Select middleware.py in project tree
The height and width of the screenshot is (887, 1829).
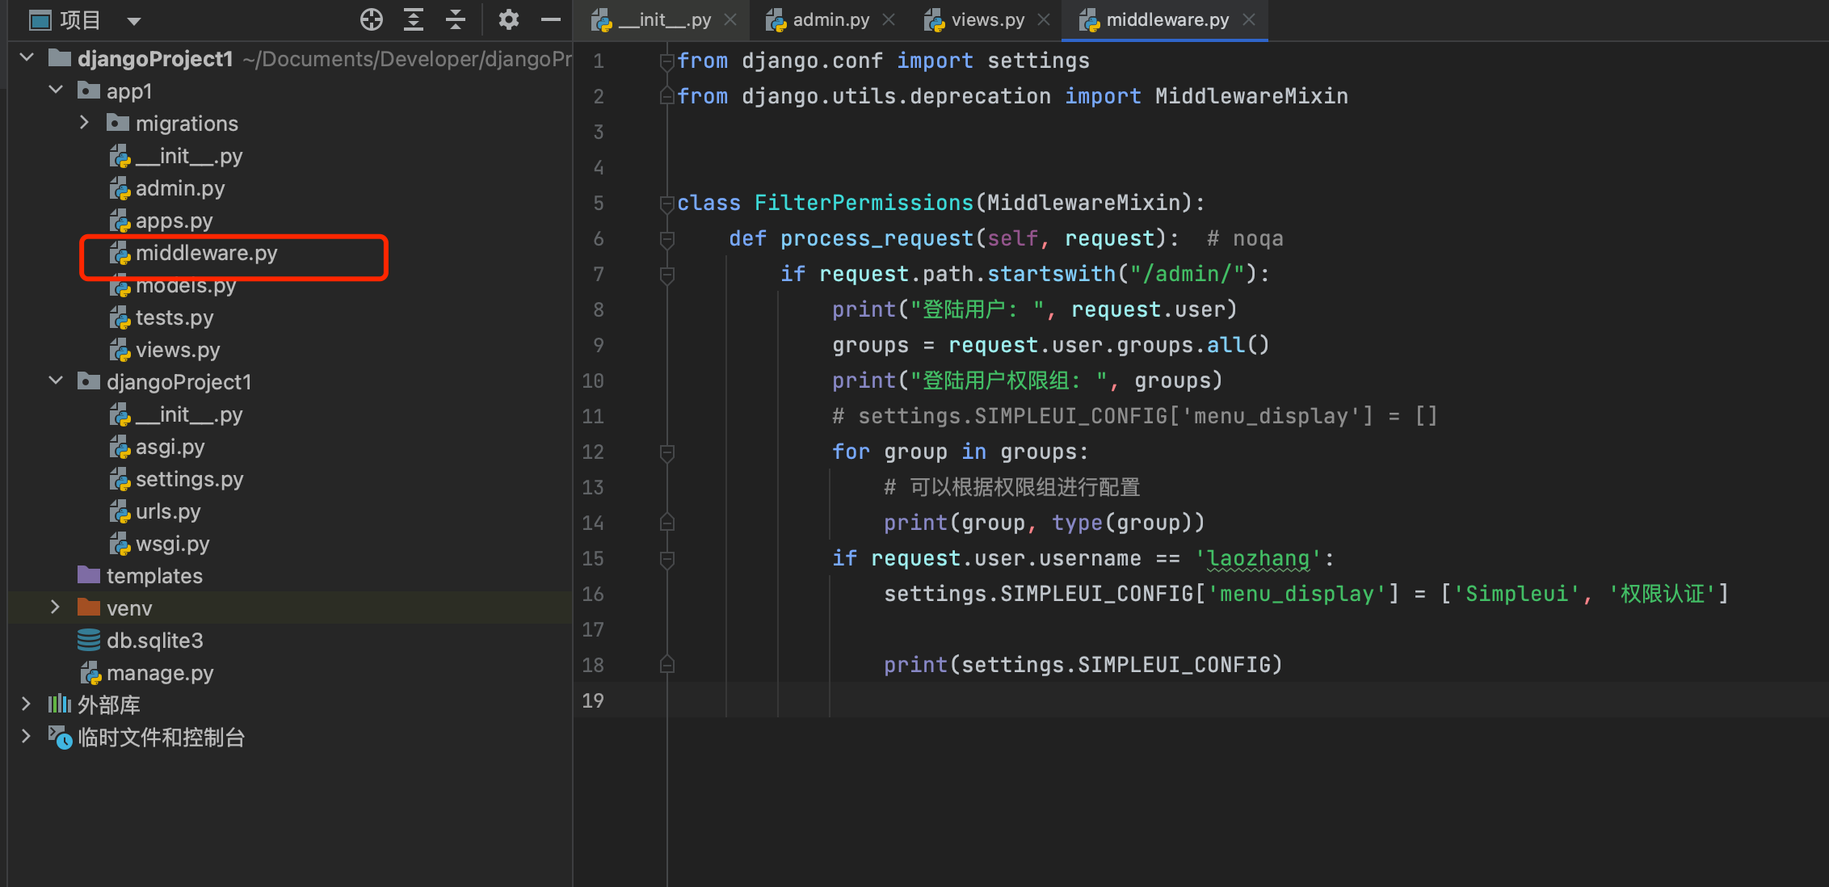pos(206,253)
